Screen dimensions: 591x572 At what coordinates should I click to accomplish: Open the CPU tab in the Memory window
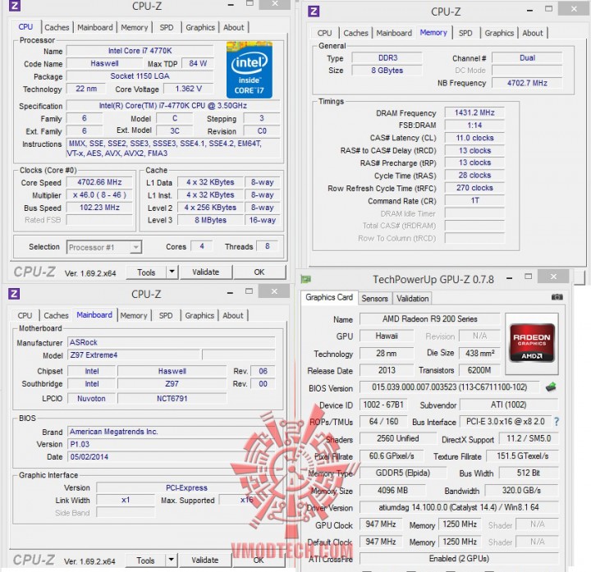click(324, 33)
